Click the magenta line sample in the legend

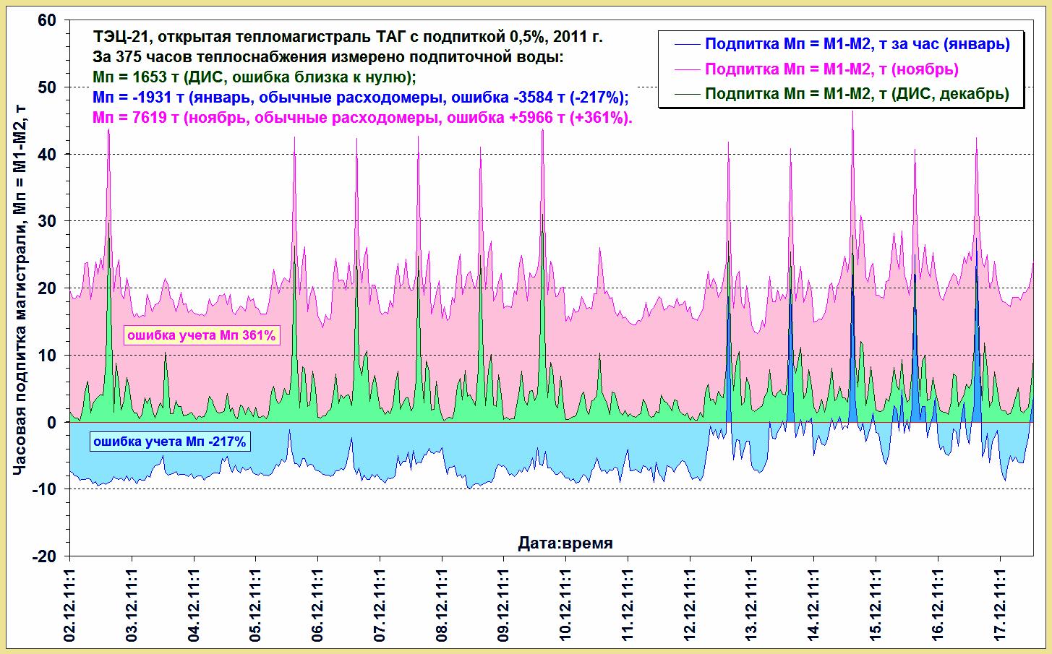pos(687,69)
